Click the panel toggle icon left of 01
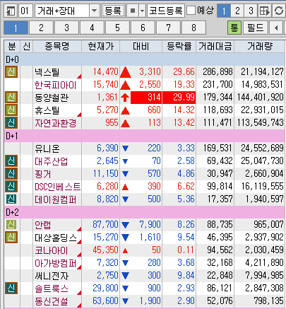This screenshot has width=286, height=309. [11, 11]
